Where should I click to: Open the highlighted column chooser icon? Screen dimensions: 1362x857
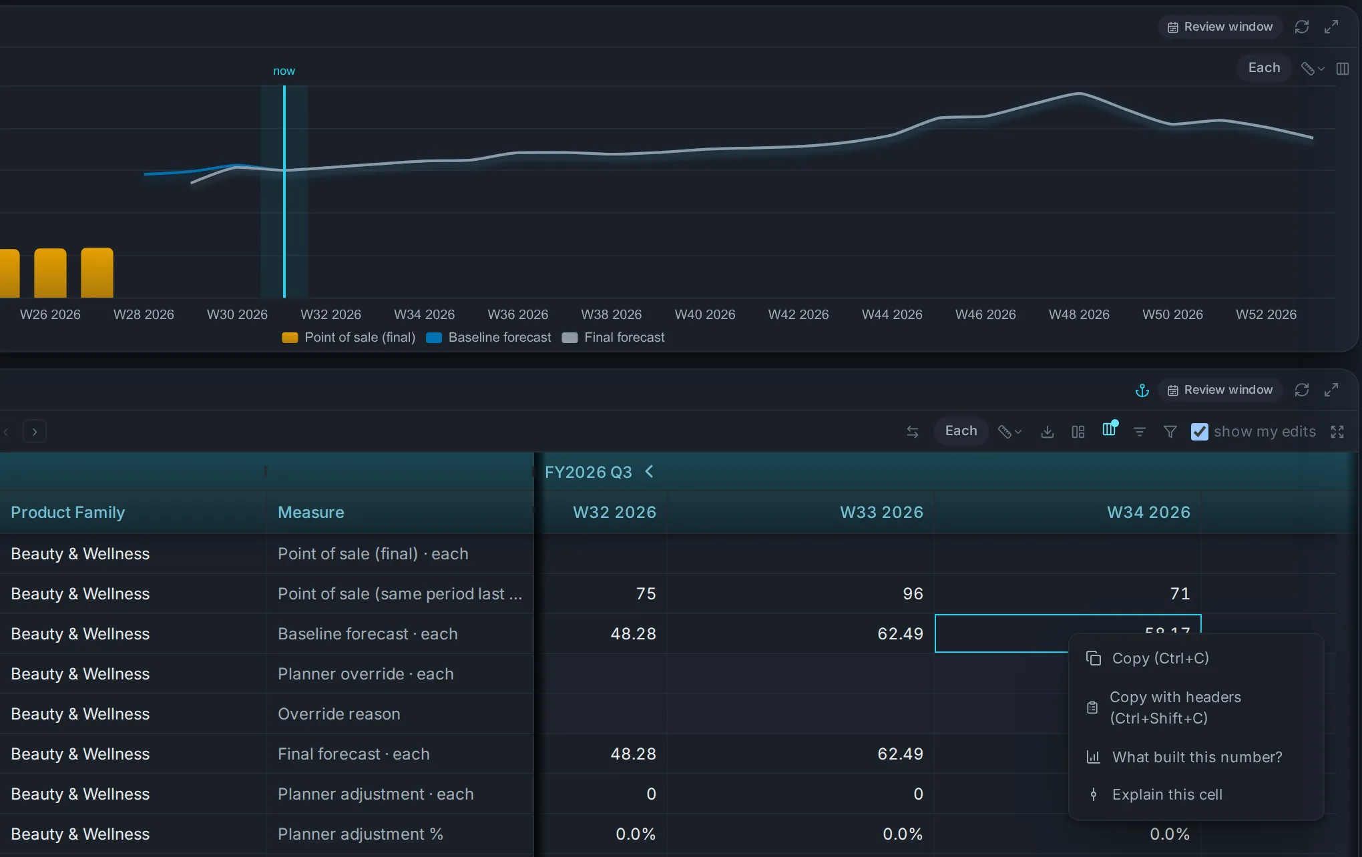[1109, 429]
